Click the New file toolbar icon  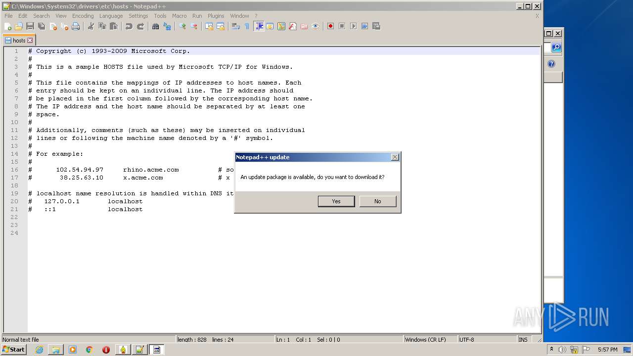click(x=8, y=26)
